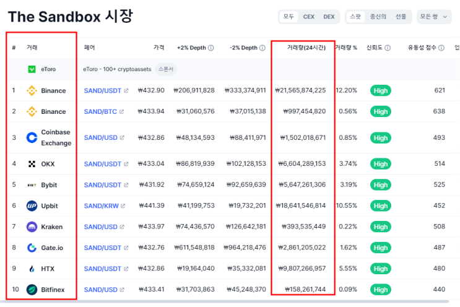Click the eToro logo icon
The width and height of the screenshot is (460, 307).
(32, 69)
